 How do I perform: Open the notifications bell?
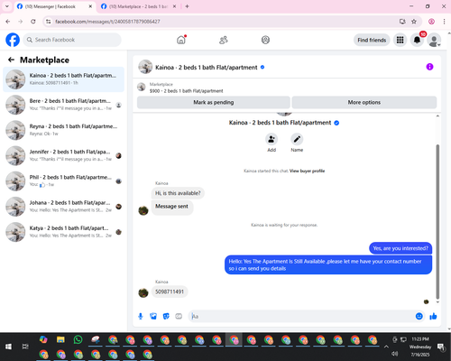tap(417, 40)
